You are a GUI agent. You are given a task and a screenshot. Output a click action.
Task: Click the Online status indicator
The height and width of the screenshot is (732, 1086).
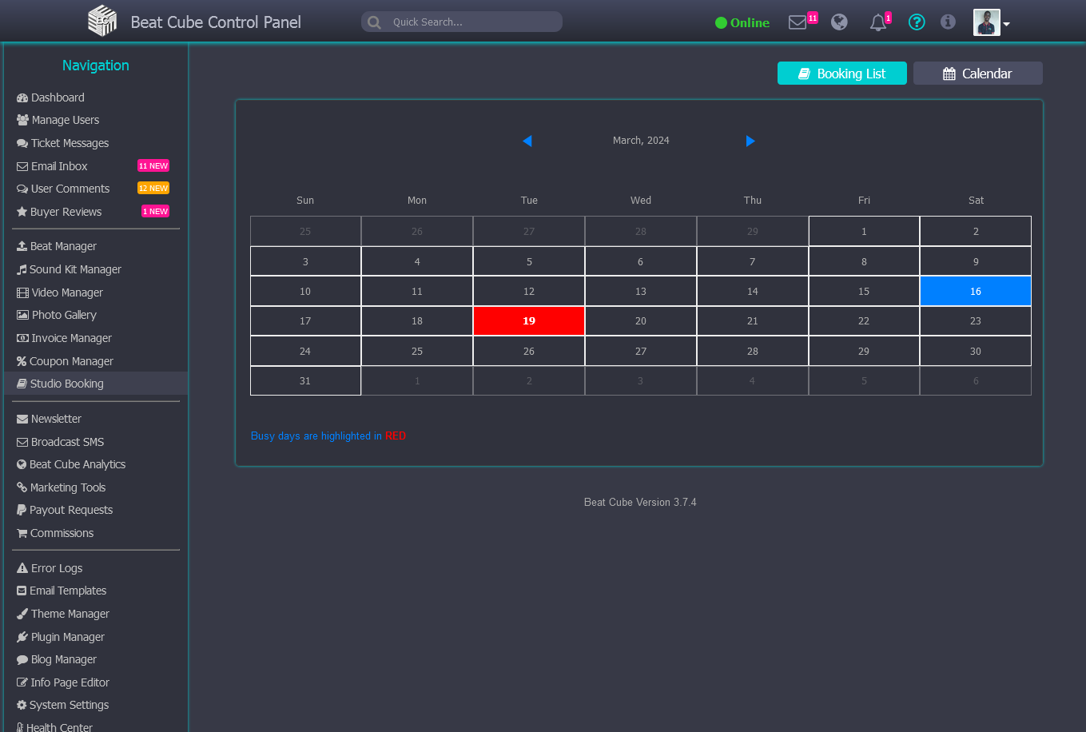point(742,22)
